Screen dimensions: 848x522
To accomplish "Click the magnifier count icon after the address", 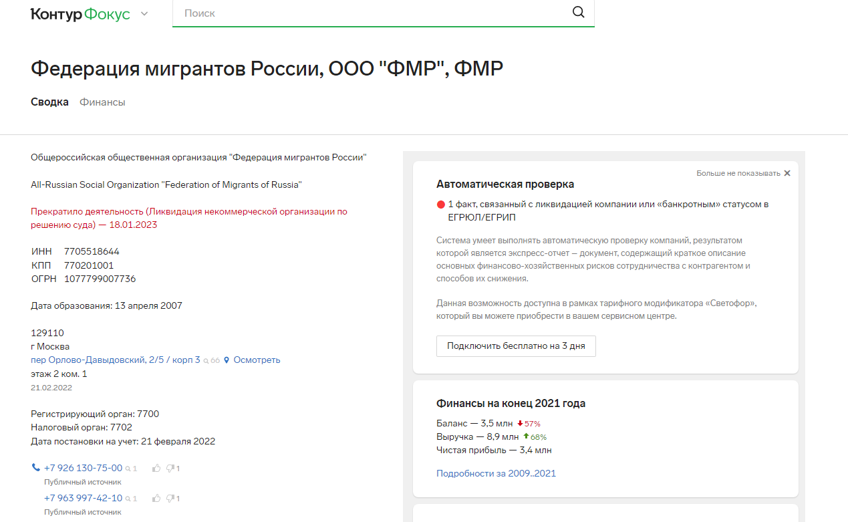I will click(211, 360).
